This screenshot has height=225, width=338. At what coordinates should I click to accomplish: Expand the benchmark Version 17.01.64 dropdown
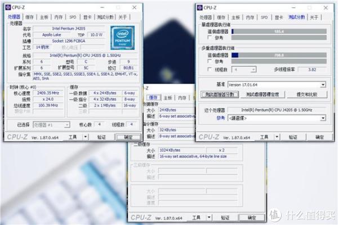pos(323,84)
